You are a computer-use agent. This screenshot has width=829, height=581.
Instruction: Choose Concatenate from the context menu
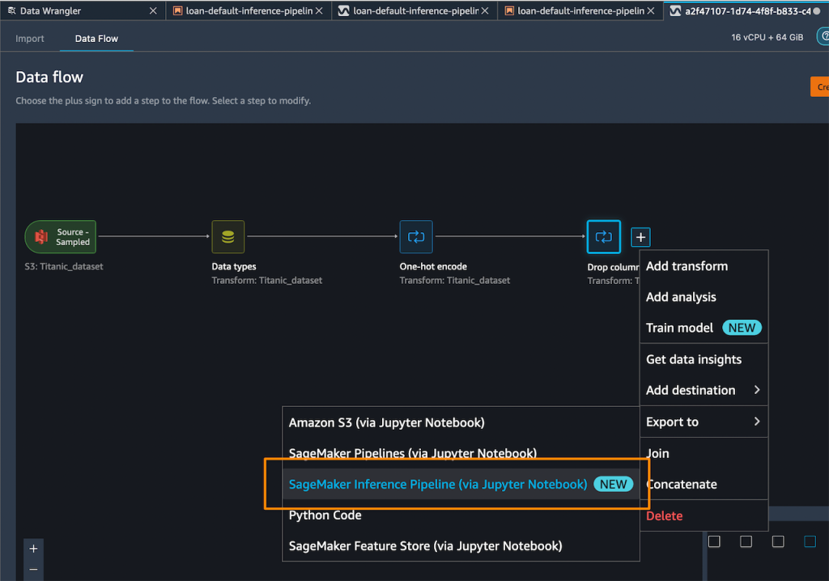coord(704,484)
